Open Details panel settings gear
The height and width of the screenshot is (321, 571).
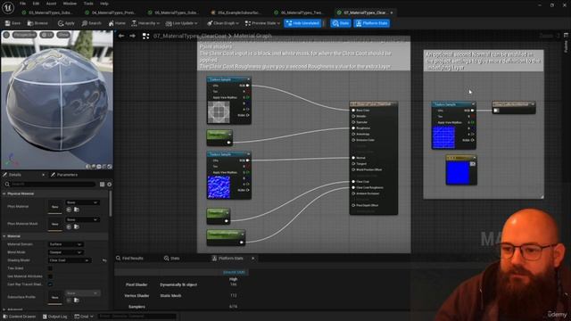click(109, 185)
